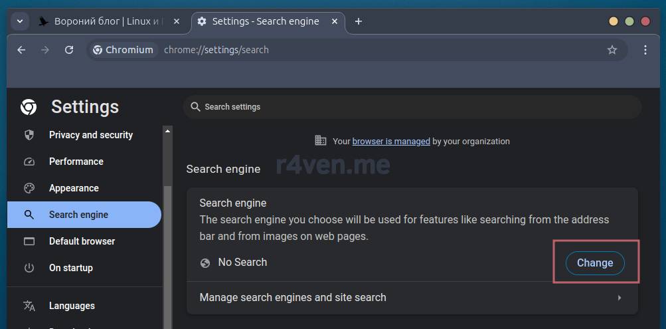Open the 'browser is managed' link
The image size is (666, 329).
[391, 141]
